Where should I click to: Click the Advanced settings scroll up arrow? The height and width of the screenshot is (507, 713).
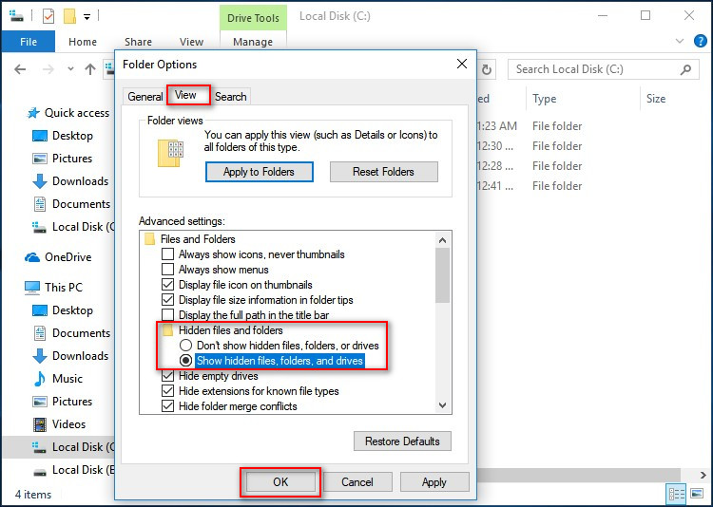pos(442,240)
